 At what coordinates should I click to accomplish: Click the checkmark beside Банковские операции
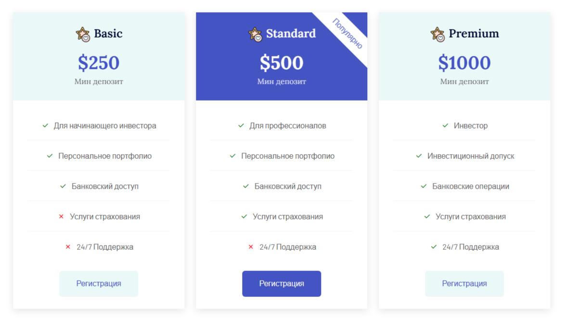tap(424, 186)
